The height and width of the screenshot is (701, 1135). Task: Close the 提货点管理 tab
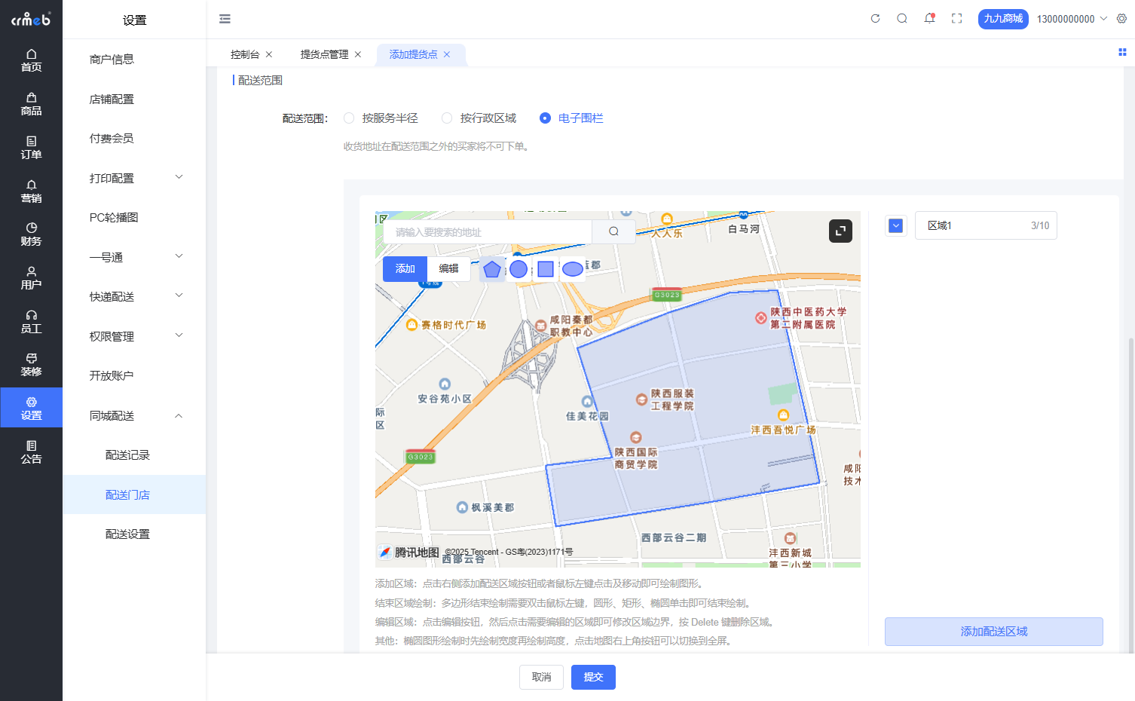click(x=358, y=54)
